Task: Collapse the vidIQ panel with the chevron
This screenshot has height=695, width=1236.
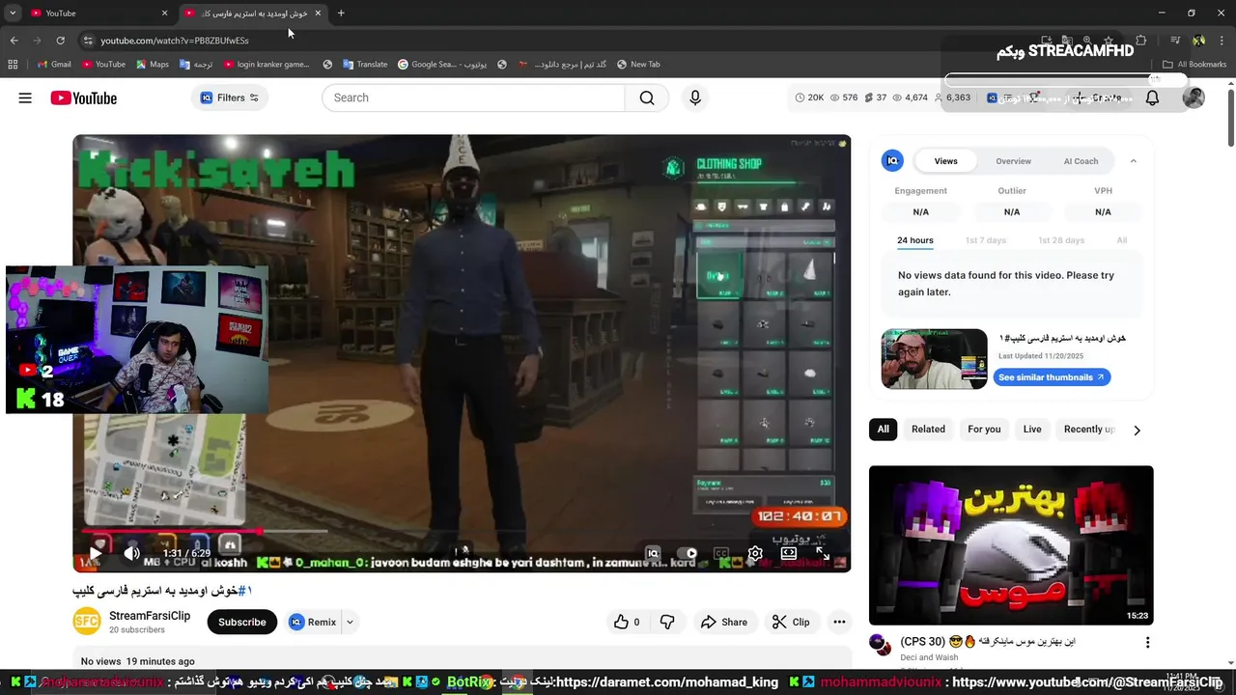Action: 1133,161
